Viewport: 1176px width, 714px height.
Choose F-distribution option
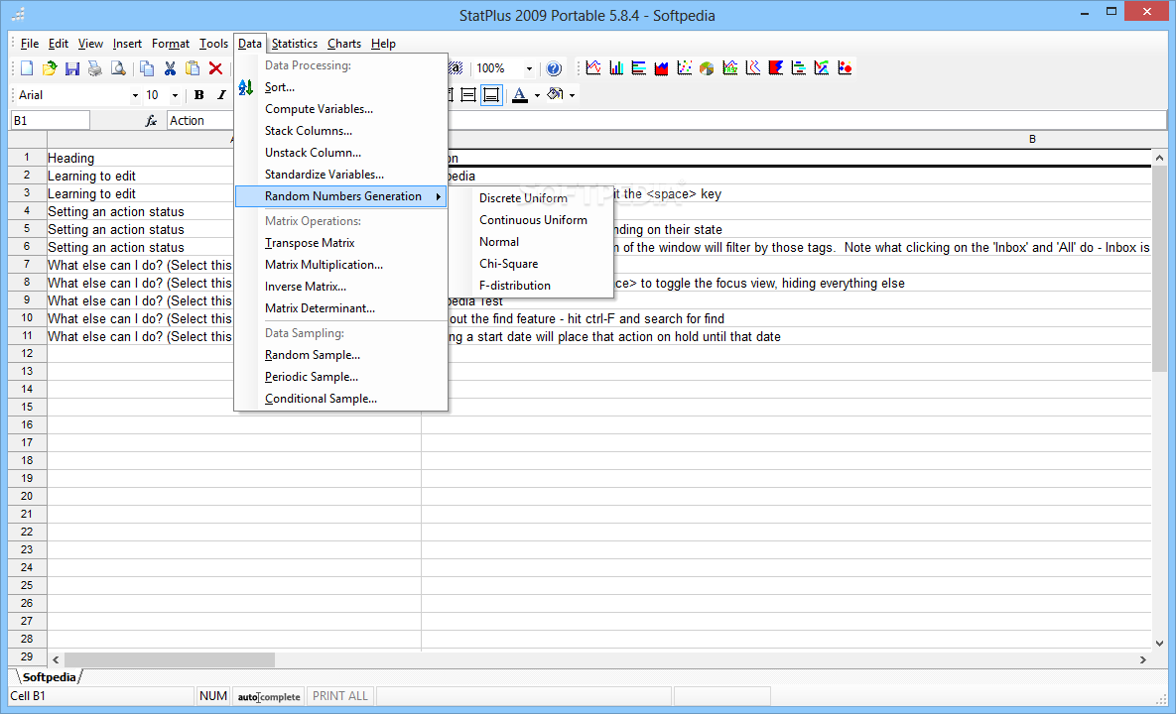click(x=532, y=285)
